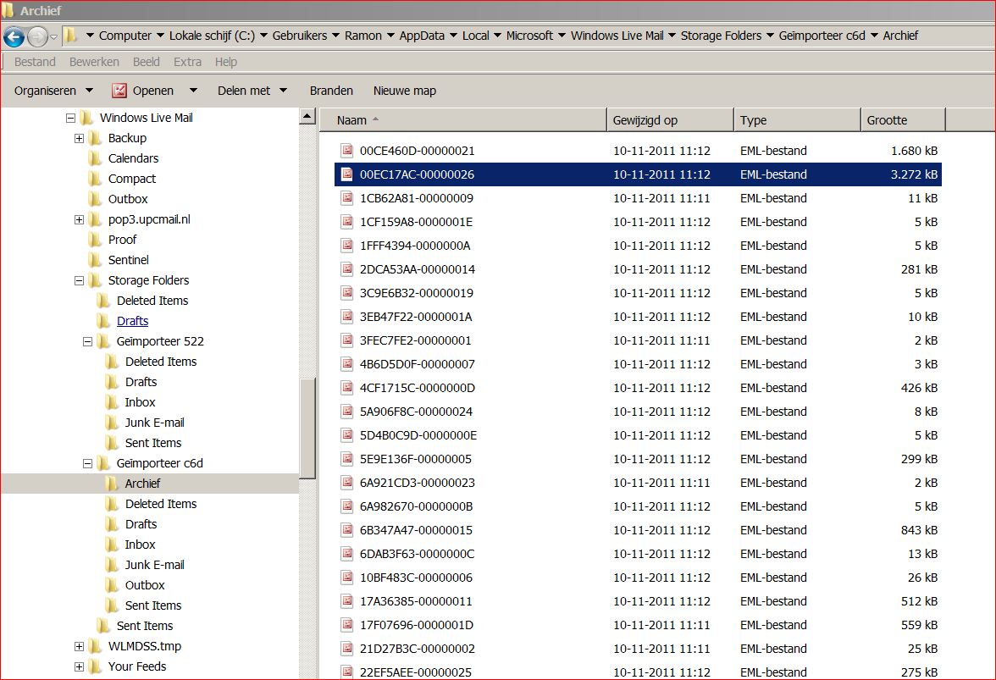Click the EML icon of 00CE460D-00000021

[x=347, y=151]
